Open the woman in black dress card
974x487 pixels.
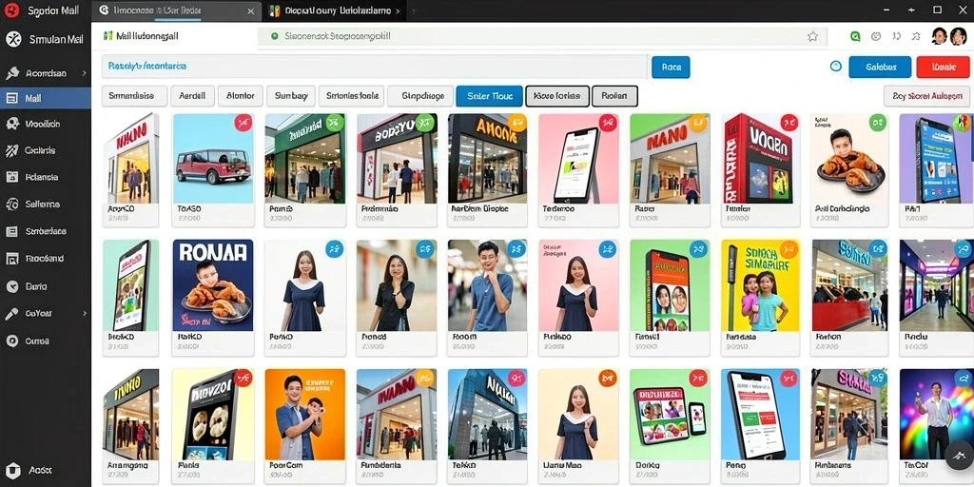pos(396,298)
